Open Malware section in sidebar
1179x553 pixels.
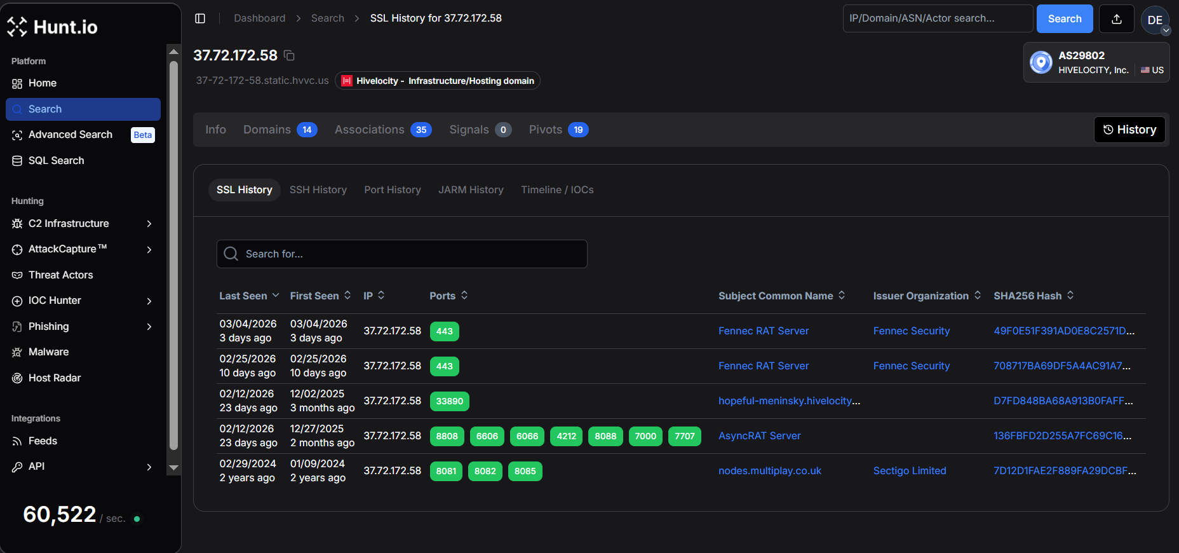point(48,352)
